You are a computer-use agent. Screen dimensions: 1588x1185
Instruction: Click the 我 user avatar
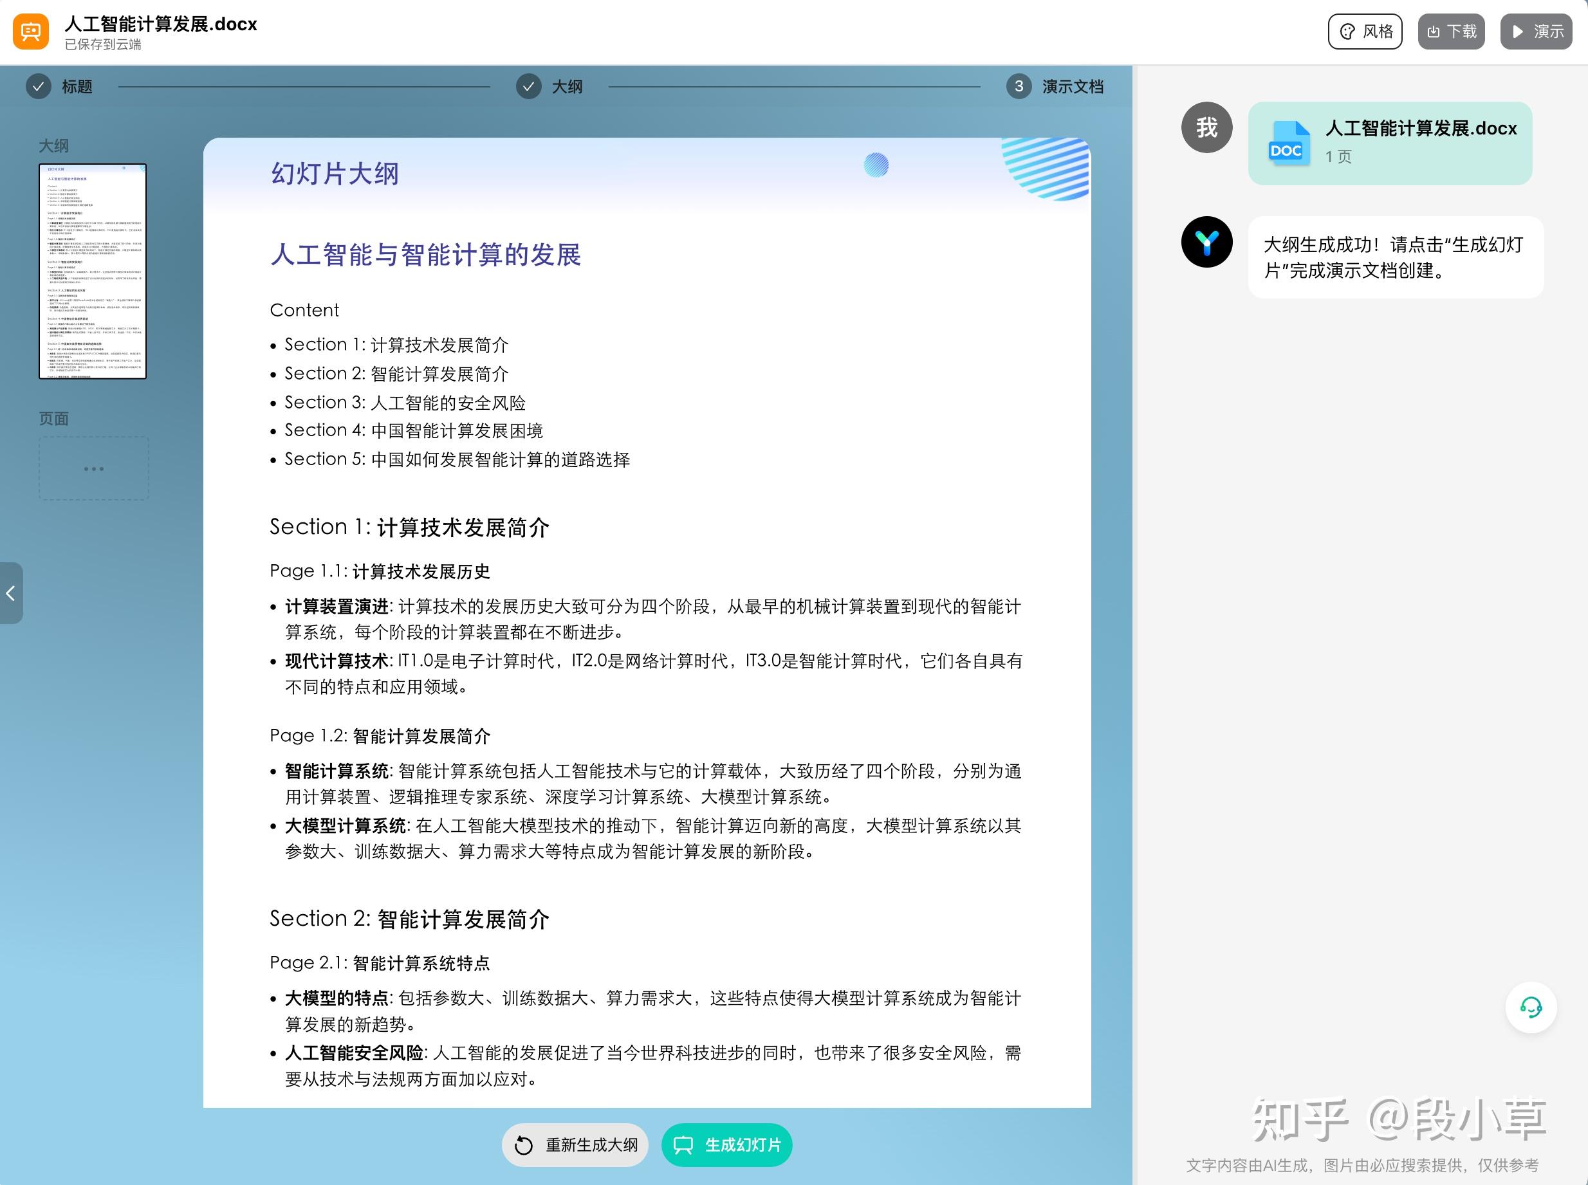(1206, 127)
